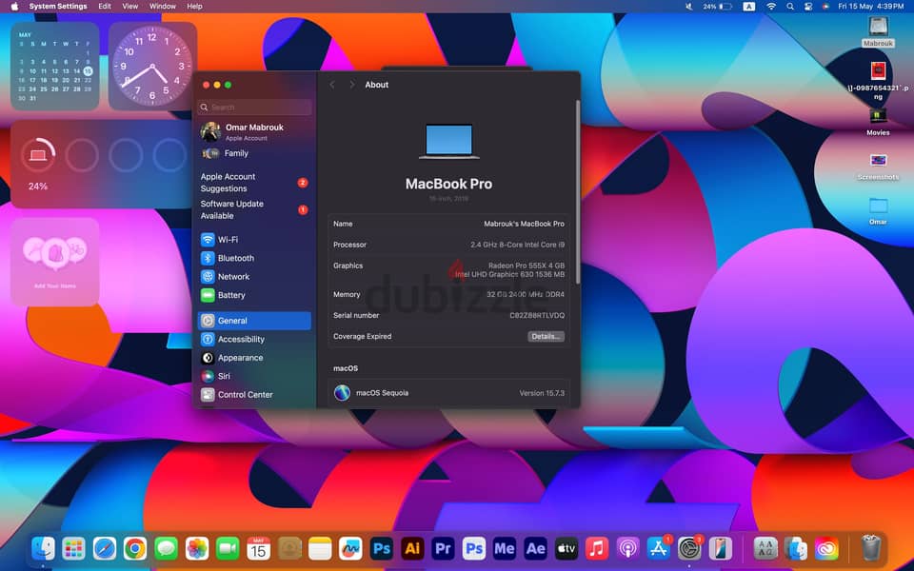Viewport: 914px width, 571px height.
Task: Click the macOS Sequoia version row
Action: 448,393
